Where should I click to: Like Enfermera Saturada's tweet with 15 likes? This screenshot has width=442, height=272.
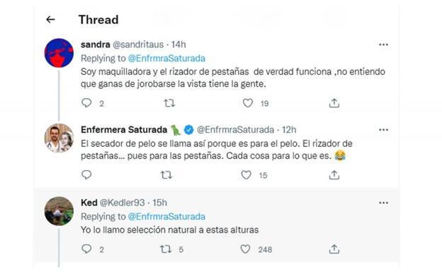click(246, 175)
